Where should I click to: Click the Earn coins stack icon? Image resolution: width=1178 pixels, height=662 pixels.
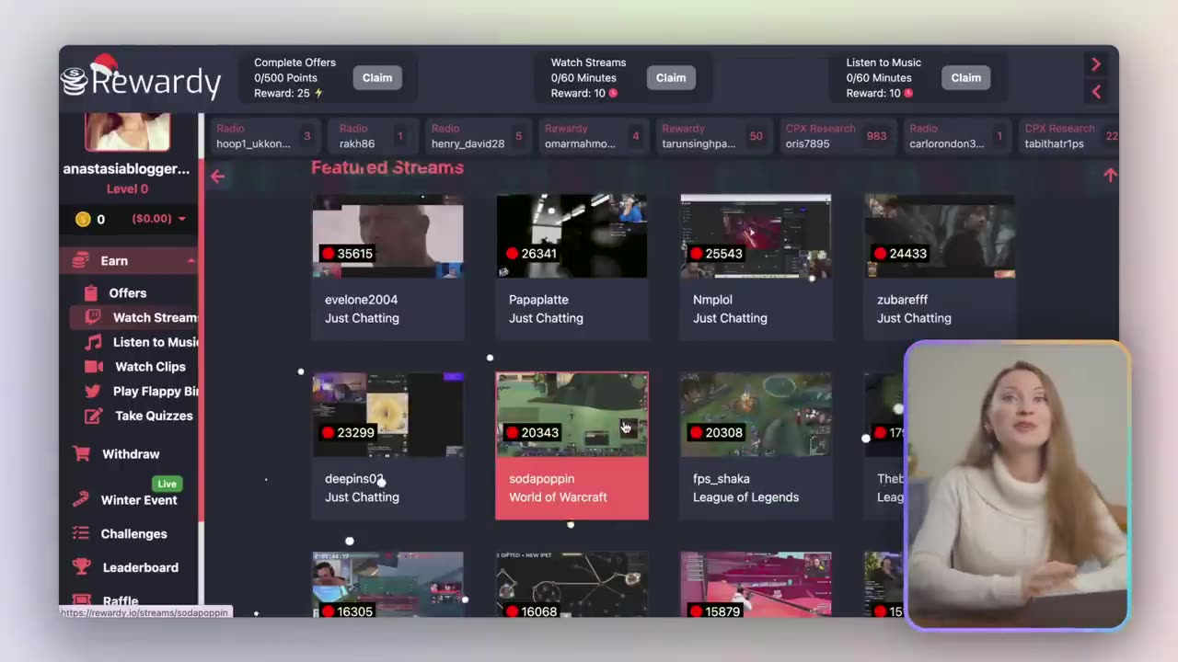(x=81, y=261)
